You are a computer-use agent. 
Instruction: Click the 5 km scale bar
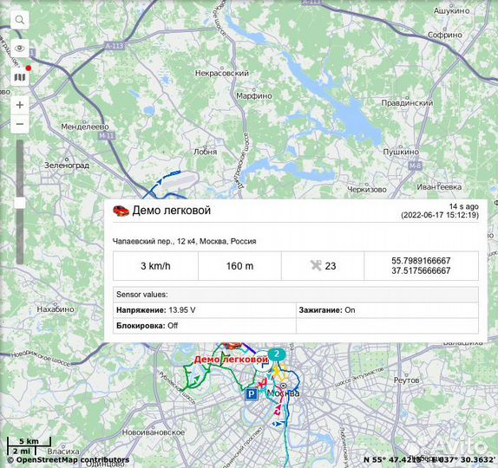point(29,441)
